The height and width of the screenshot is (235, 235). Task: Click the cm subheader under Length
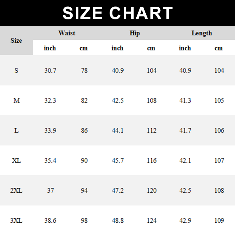click(219, 48)
